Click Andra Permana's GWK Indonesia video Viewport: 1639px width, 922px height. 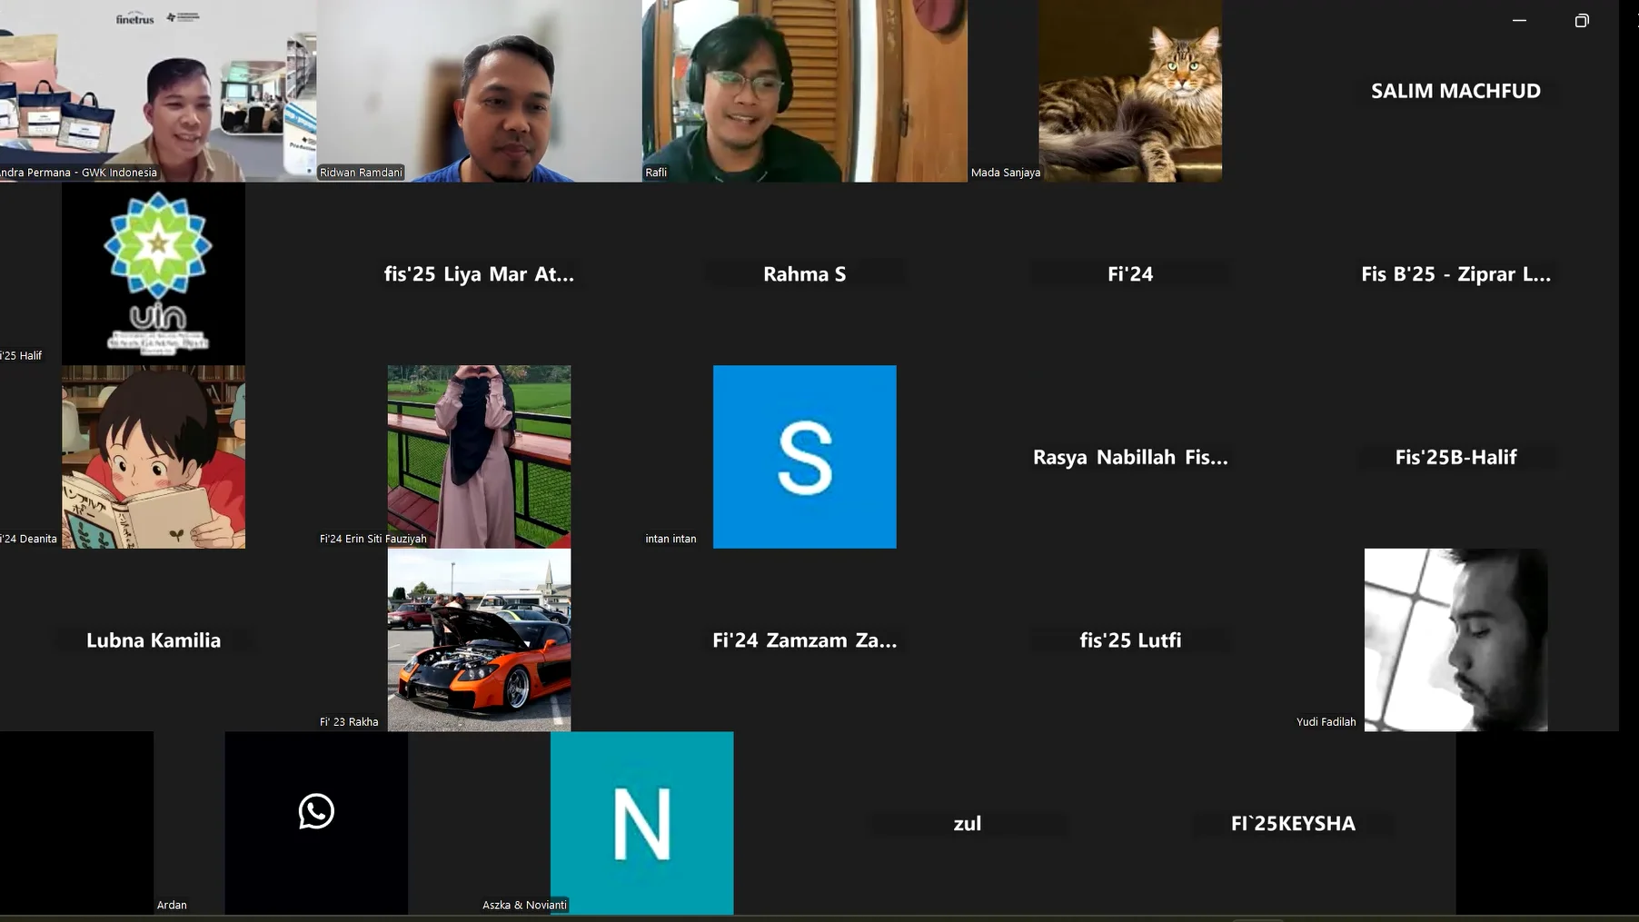(156, 91)
